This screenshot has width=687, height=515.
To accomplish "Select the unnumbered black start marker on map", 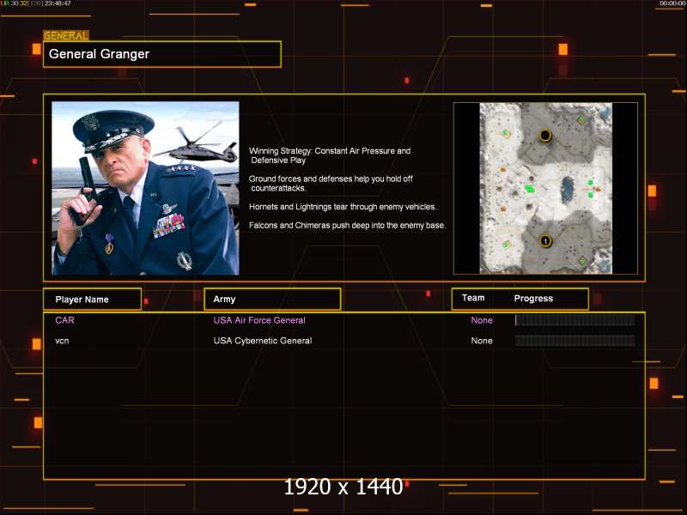I will tap(545, 136).
